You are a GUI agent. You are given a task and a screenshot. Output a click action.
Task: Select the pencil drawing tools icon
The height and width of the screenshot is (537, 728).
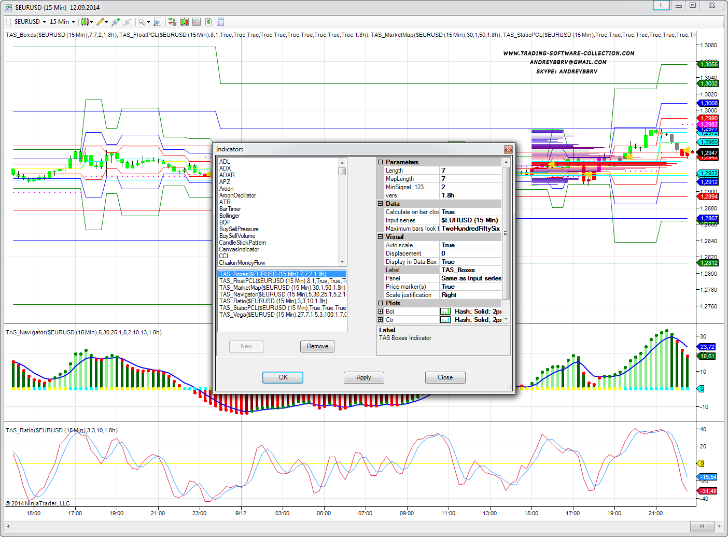pyautogui.click(x=100, y=22)
